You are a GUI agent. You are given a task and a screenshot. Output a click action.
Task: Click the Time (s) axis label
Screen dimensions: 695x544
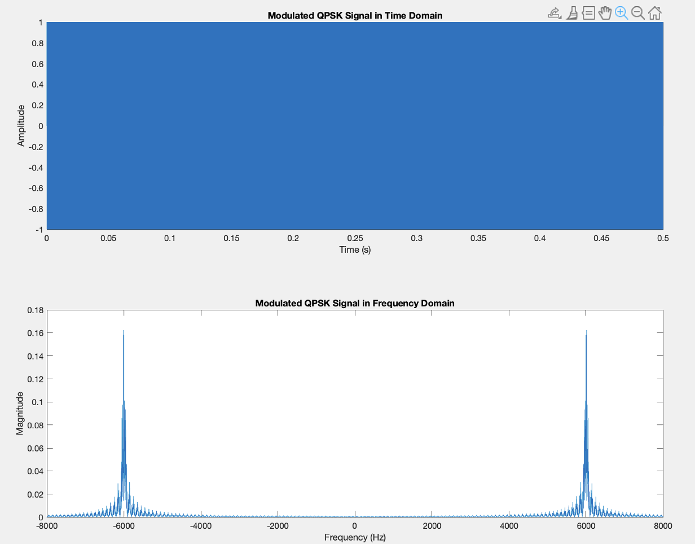click(355, 249)
